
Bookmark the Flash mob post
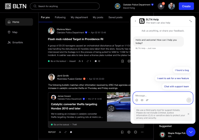click(x=123, y=61)
